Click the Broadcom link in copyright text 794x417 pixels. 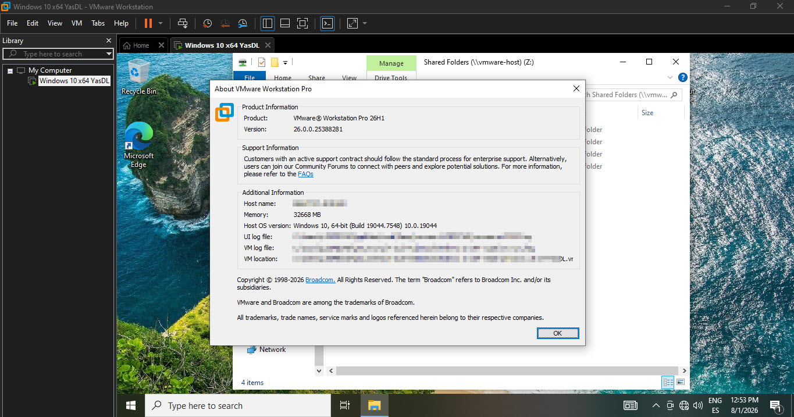click(x=320, y=280)
